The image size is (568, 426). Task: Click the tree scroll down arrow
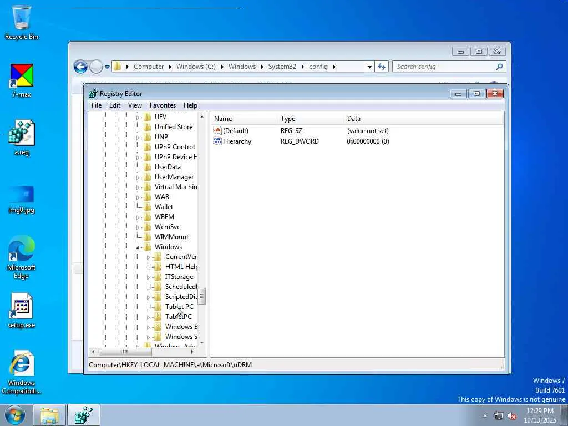coord(202,342)
